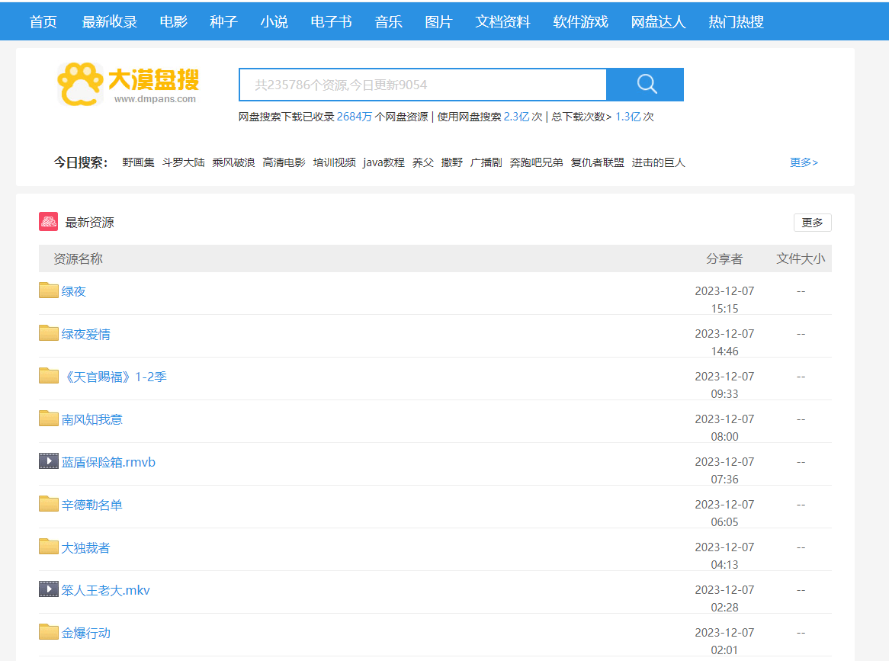Open the 南风知我意 resource link

(x=92, y=419)
